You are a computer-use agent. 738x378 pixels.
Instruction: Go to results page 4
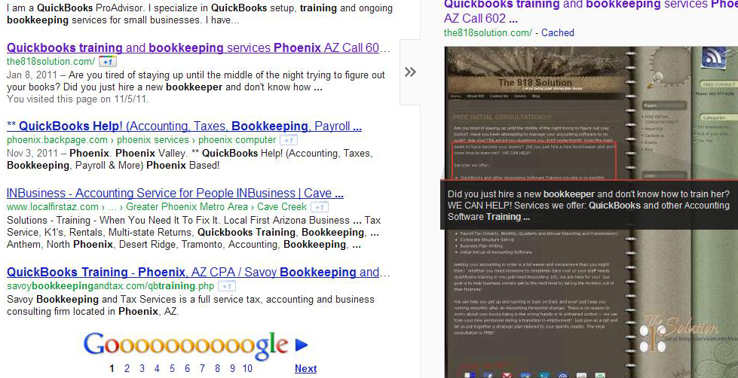pyautogui.click(x=157, y=369)
